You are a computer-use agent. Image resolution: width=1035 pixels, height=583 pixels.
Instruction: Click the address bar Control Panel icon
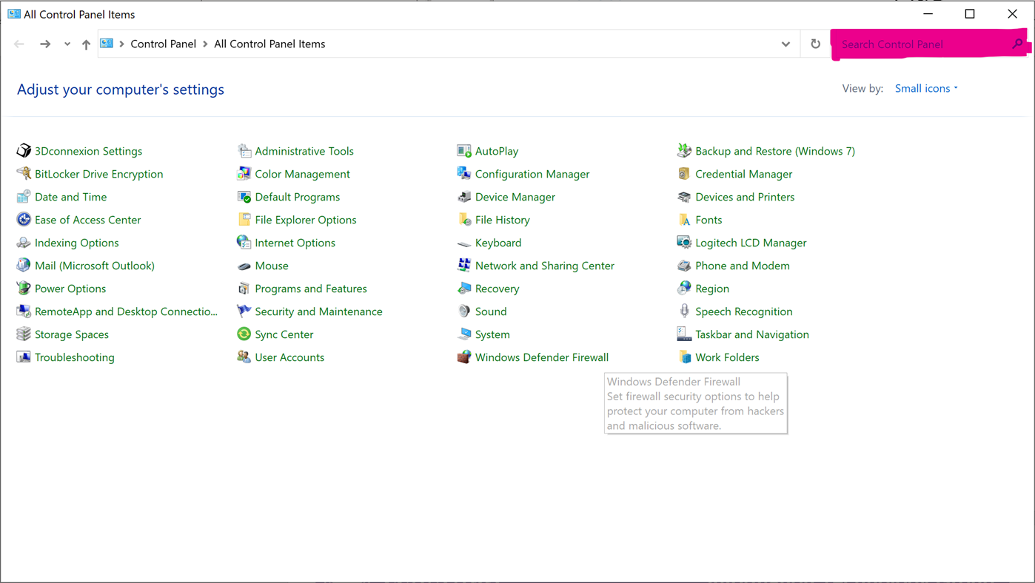[x=107, y=44]
